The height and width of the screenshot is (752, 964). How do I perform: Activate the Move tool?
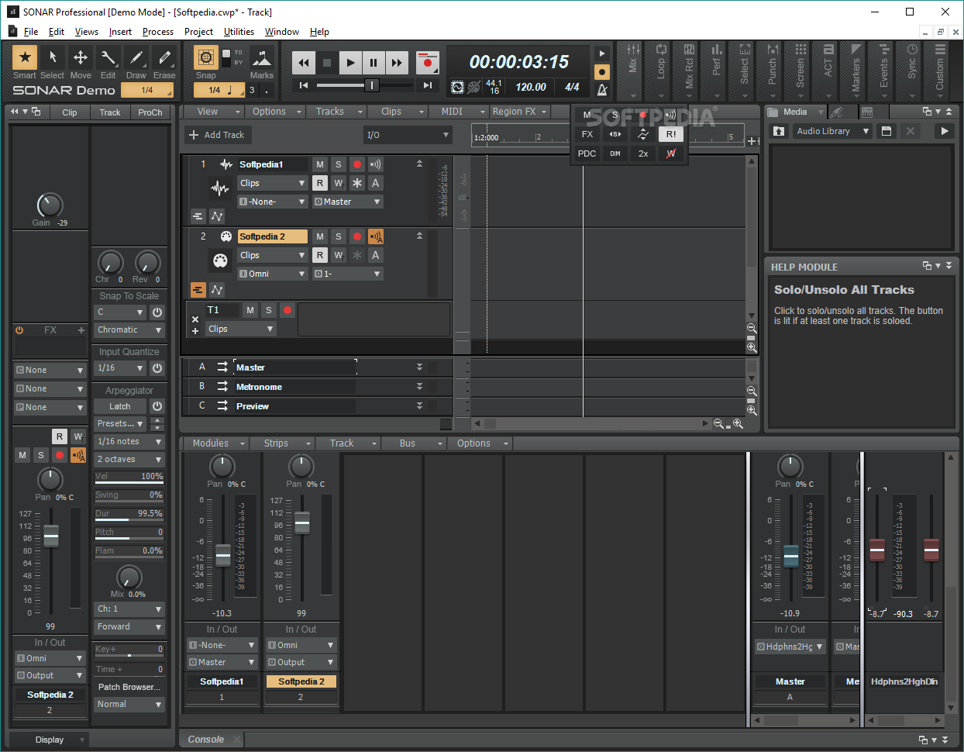[80, 57]
